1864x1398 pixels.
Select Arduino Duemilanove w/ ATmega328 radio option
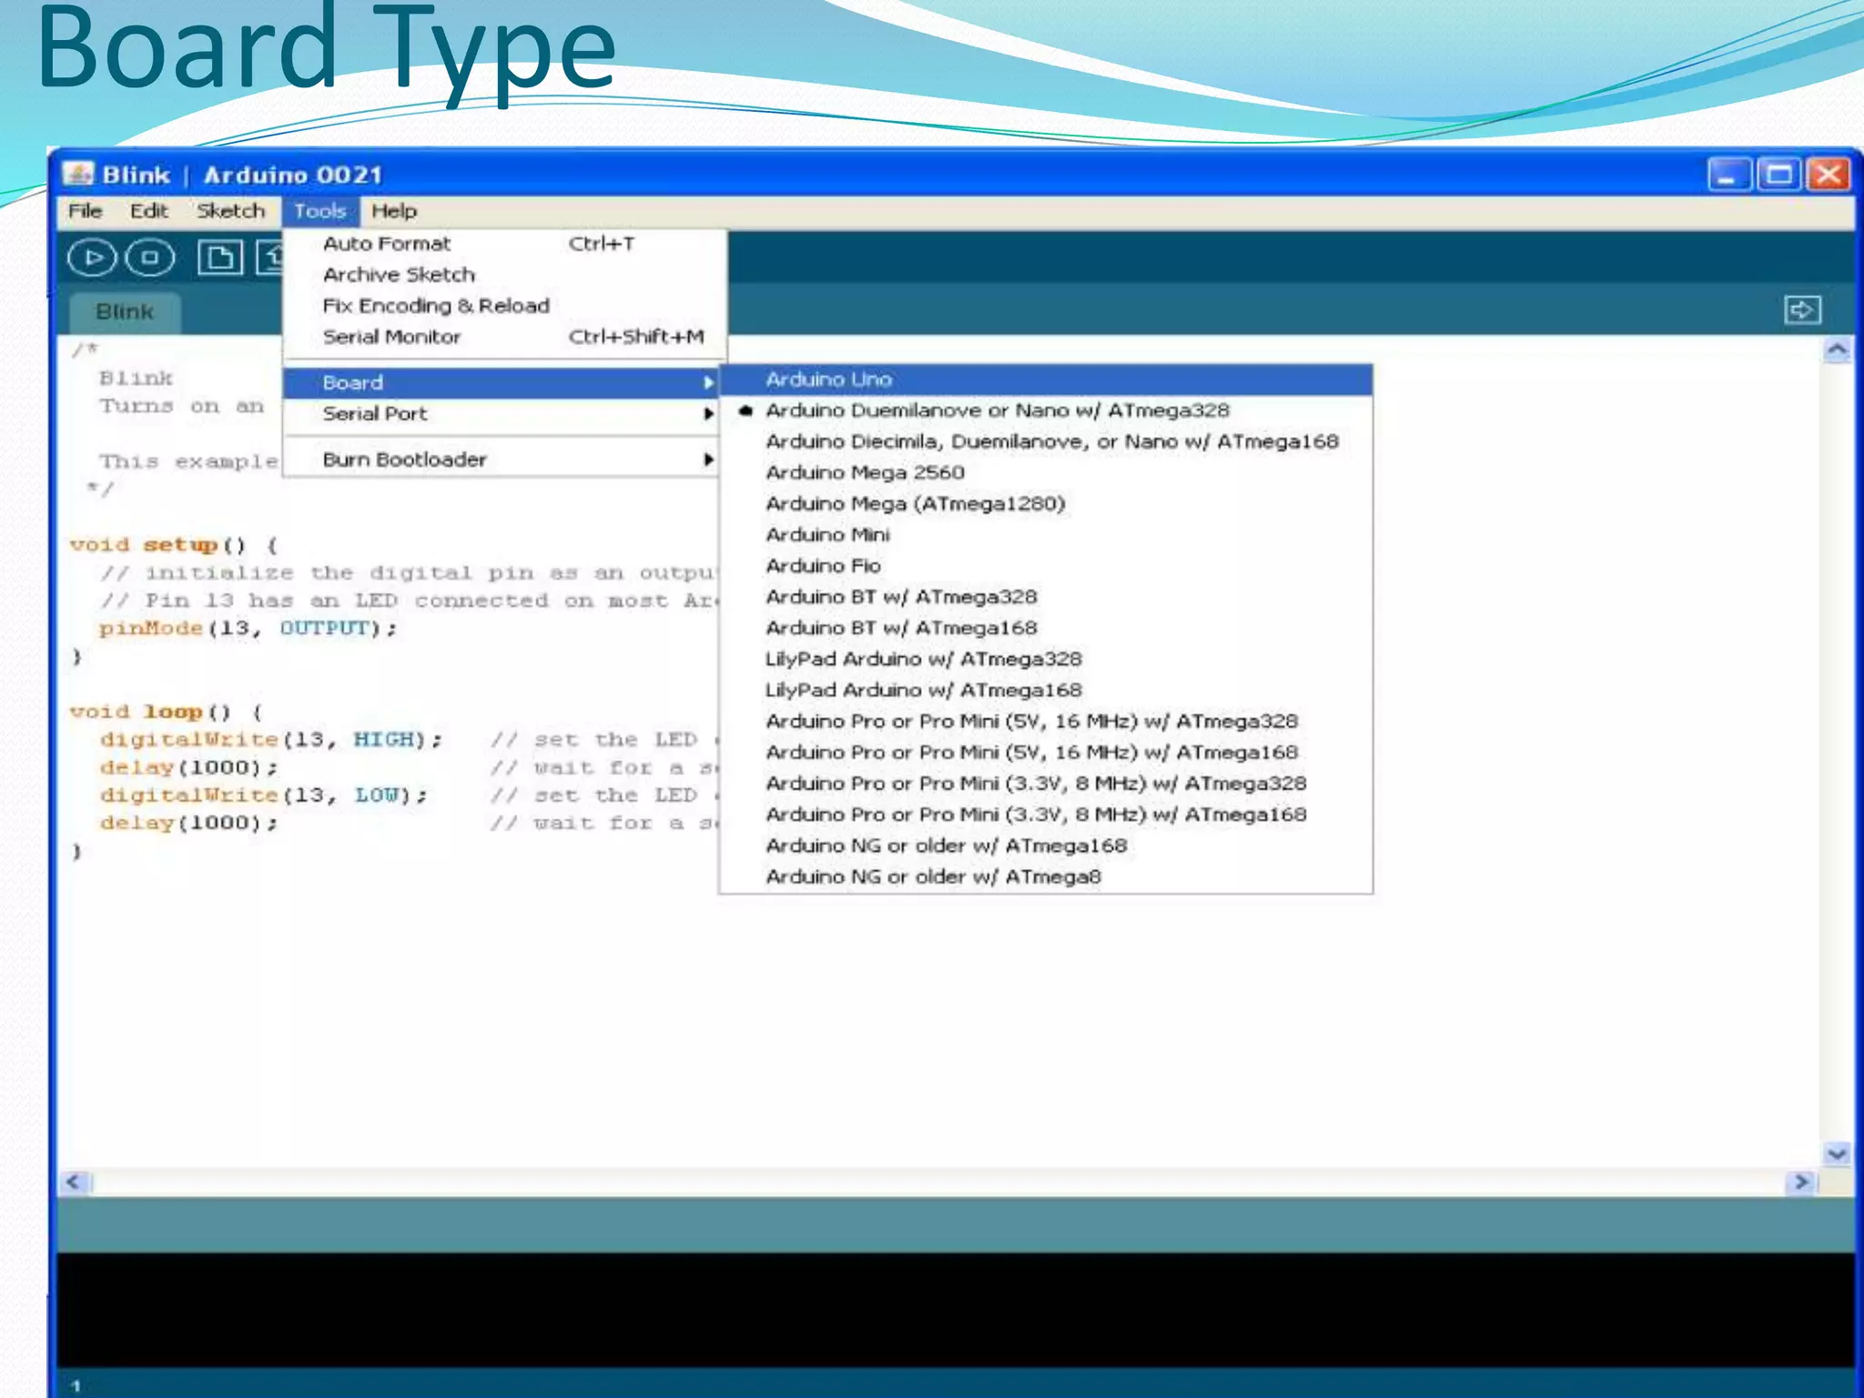[x=997, y=410]
